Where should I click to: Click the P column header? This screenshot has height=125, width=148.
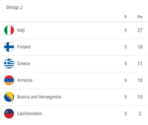tap(126, 17)
